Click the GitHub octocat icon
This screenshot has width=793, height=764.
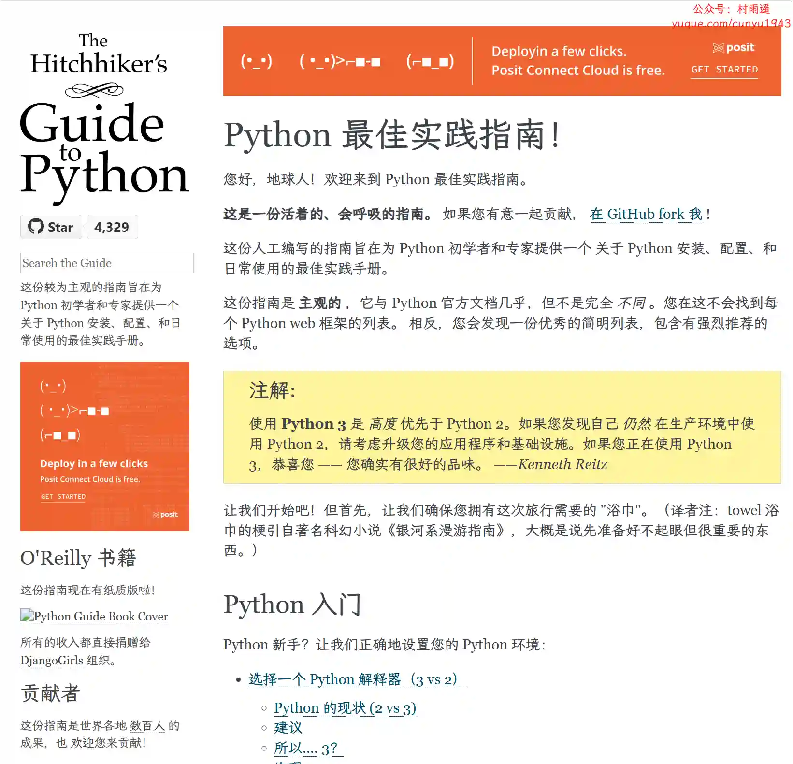pos(36,226)
